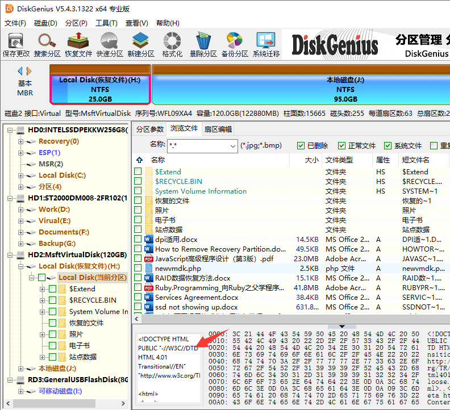This screenshot has width=450, height=410.
Task: Click the up-folder arrow in file list
Action: tap(139, 160)
